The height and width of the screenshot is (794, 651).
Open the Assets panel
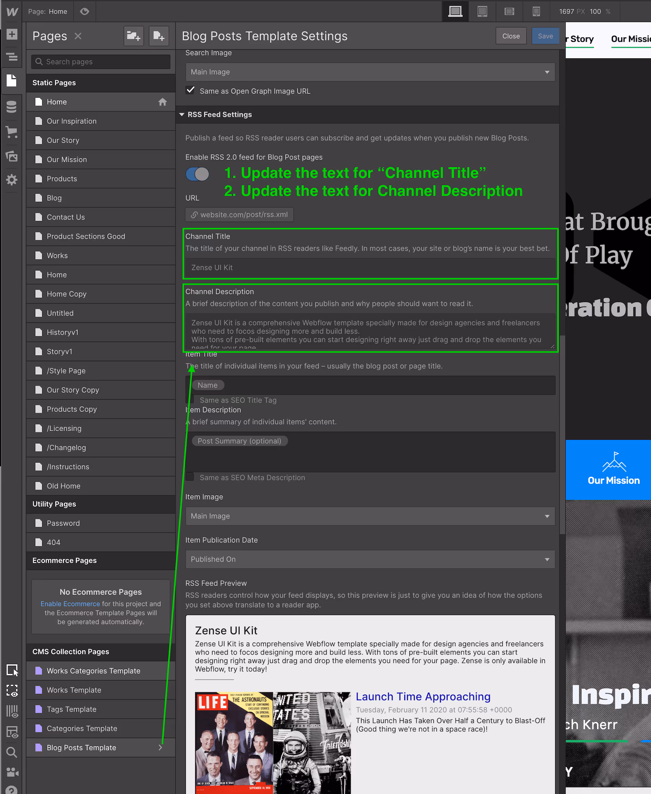[x=12, y=156]
